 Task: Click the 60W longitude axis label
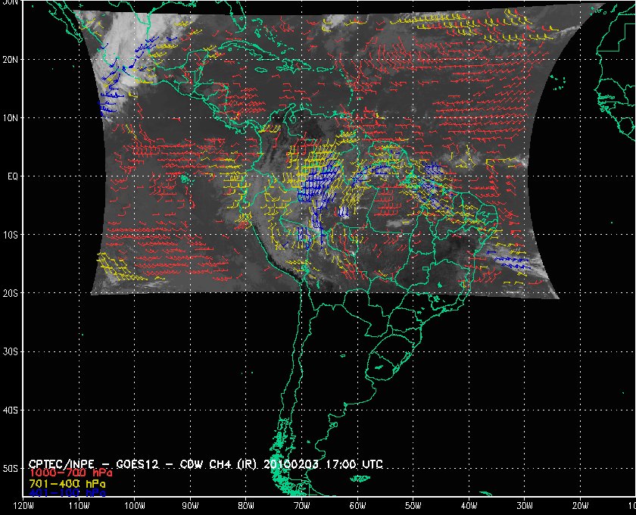point(357,506)
